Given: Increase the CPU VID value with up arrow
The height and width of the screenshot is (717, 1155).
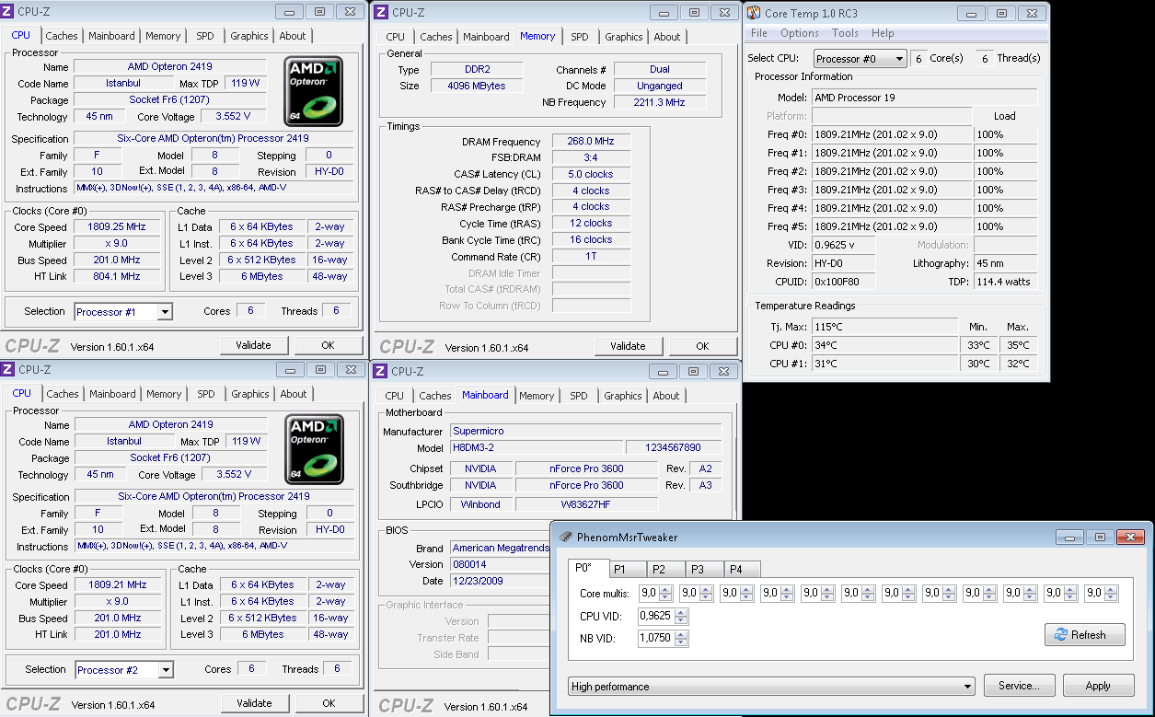Looking at the screenshot, I should pyautogui.click(x=681, y=612).
